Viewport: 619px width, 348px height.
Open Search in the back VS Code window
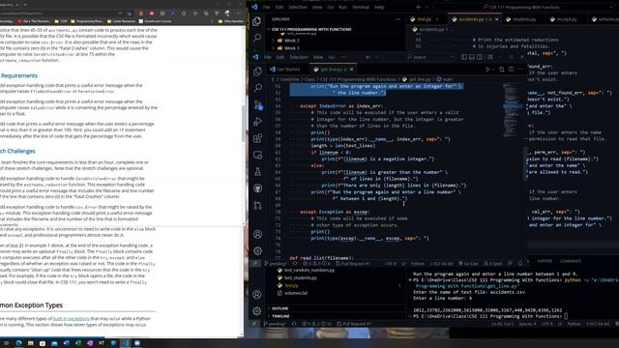coord(257,38)
